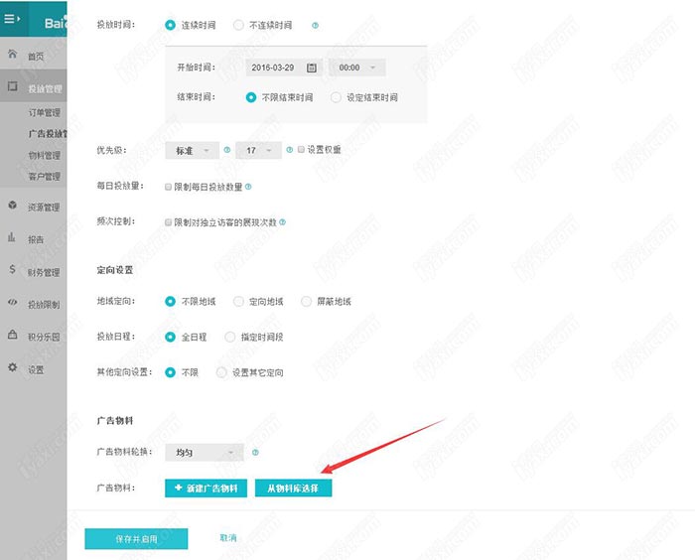Click the home icon for 首页

click(x=12, y=56)
